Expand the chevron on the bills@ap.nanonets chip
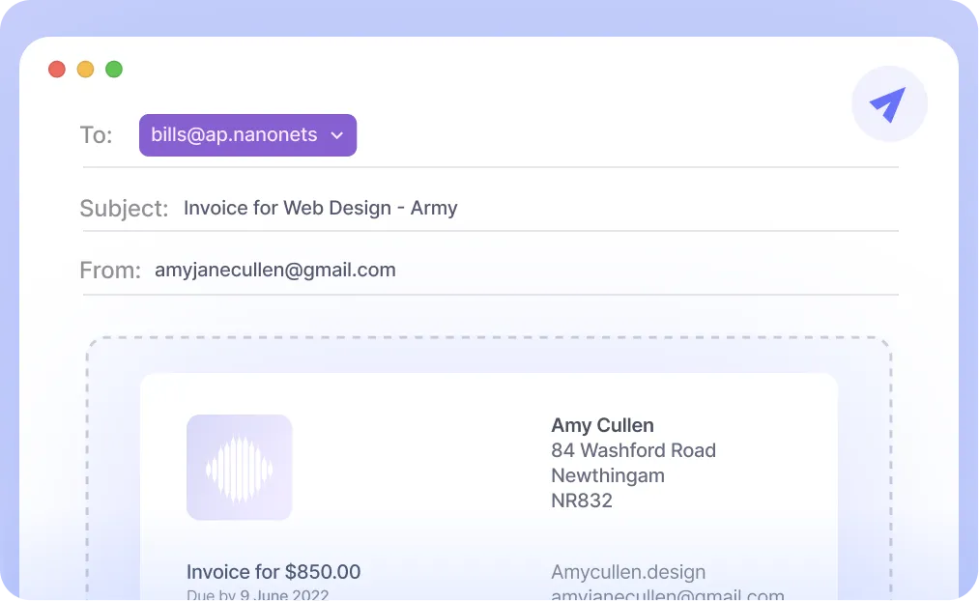 tap(337, 136)
